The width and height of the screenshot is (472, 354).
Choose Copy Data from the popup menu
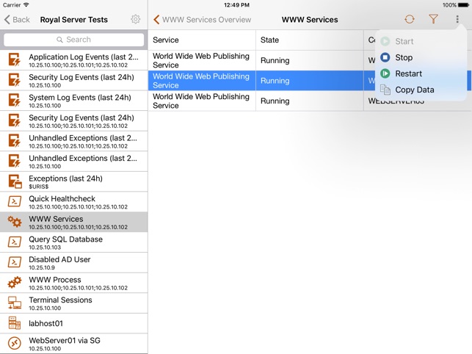coord(415,90)
